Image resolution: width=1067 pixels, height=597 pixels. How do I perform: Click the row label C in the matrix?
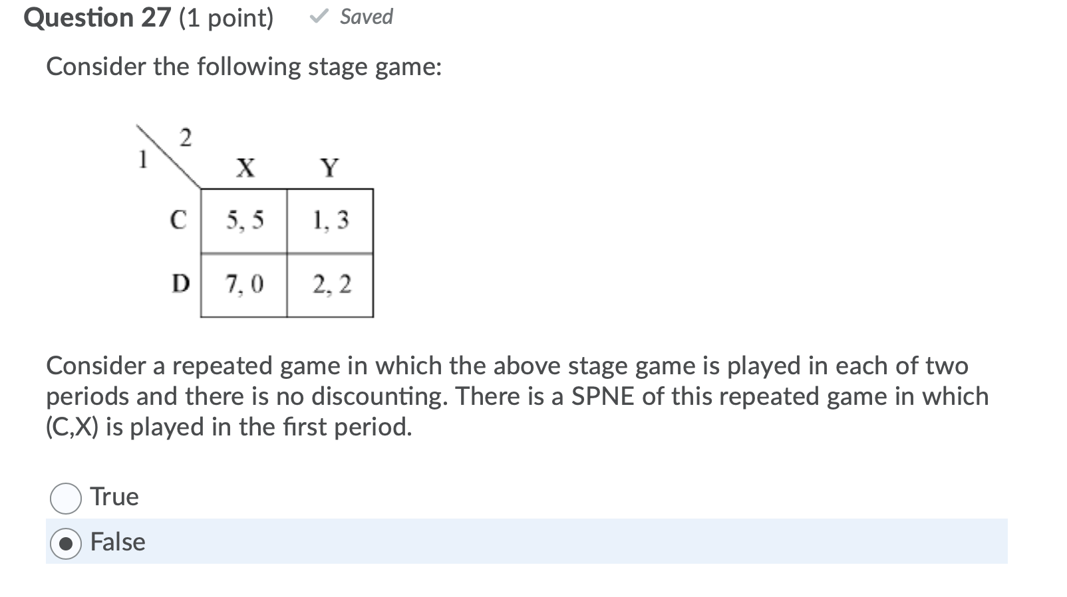coord(178,219)
